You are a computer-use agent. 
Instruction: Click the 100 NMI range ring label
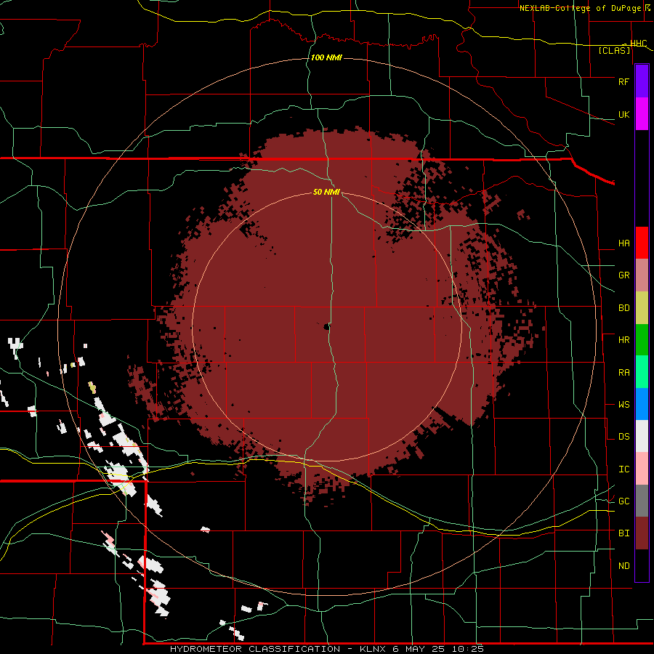coord(326,57)
